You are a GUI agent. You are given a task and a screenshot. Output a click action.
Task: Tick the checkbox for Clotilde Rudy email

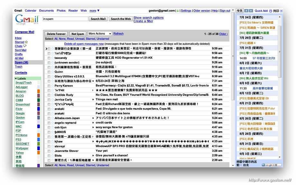(x=49, y=95)
